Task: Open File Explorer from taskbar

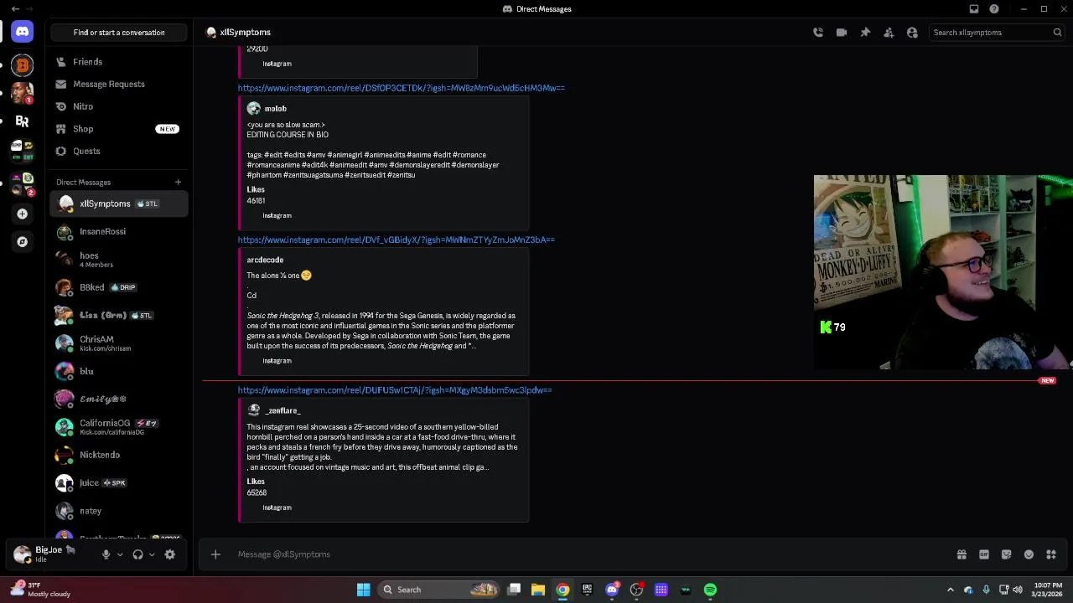Action: coord(538,590)
